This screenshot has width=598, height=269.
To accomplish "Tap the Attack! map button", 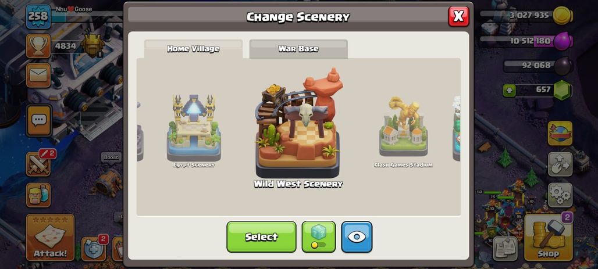I will 50,237.
